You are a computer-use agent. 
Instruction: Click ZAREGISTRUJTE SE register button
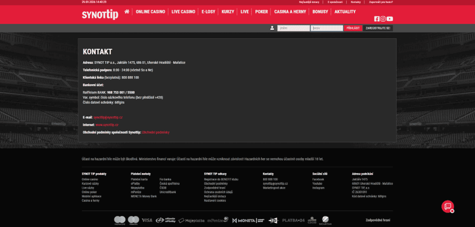coord(378,28)
